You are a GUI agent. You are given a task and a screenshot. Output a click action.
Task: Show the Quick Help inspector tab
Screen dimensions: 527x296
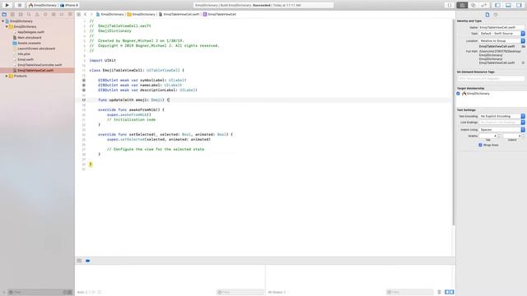496,15
